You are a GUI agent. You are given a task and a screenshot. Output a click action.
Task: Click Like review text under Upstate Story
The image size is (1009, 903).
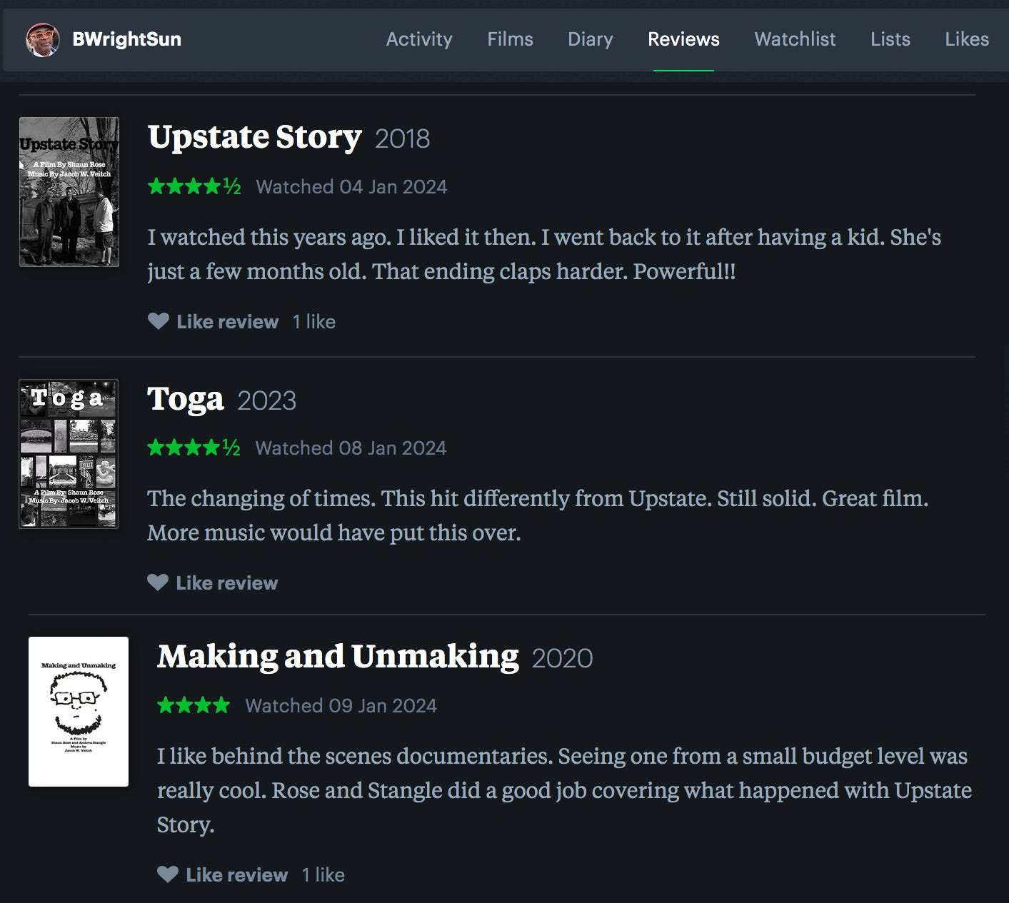point(227,322)
